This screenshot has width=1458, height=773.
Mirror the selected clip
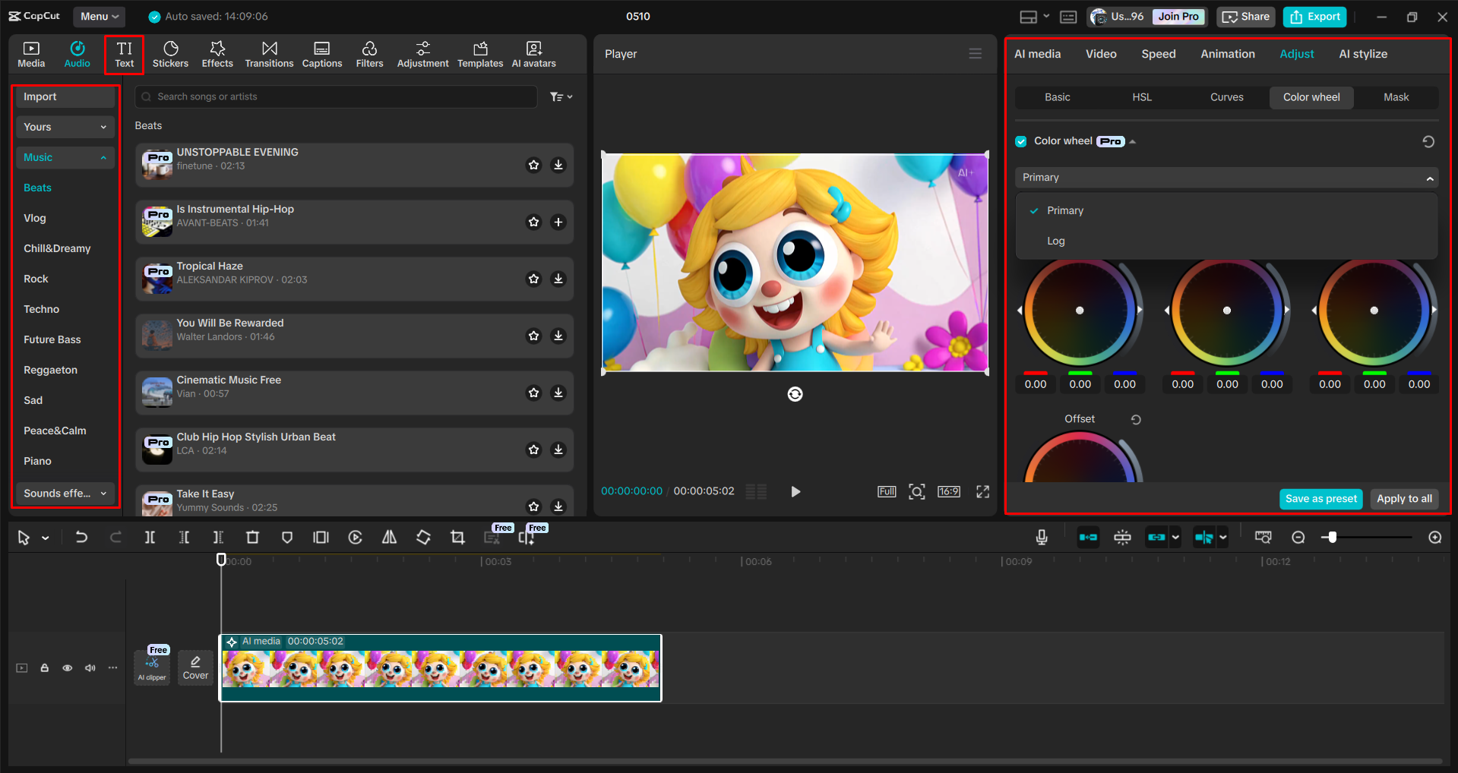(389, 537)
